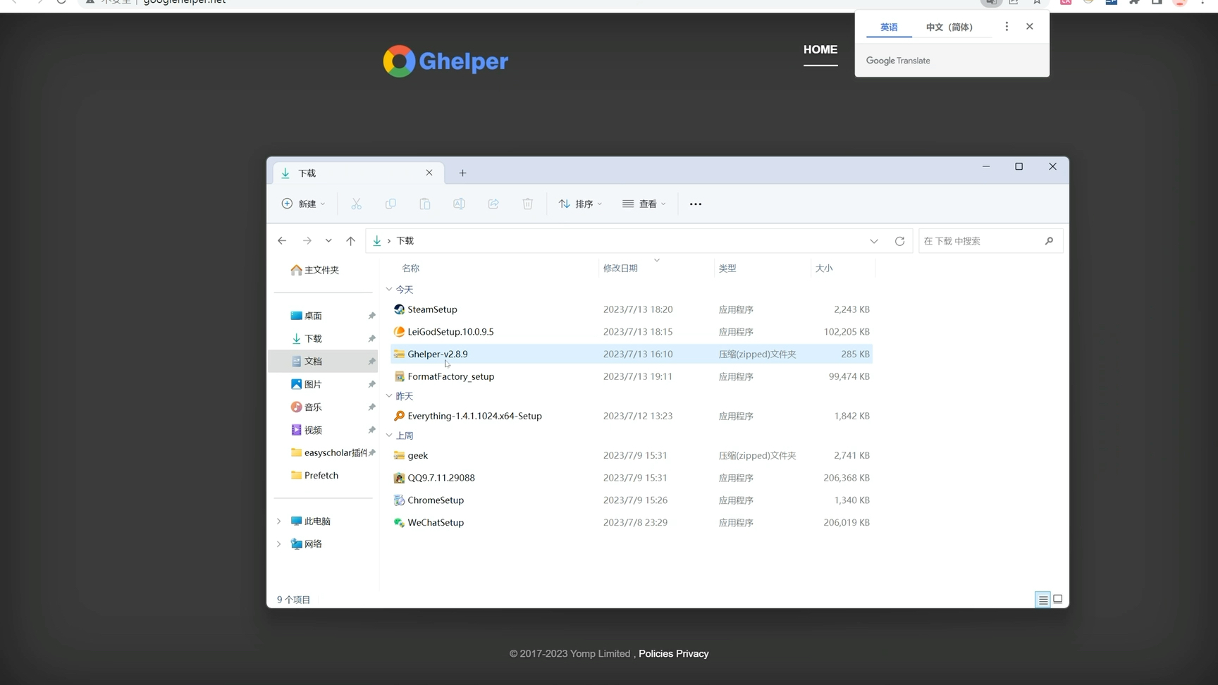Select the Cut tool in the toolbar

[356, 204]
